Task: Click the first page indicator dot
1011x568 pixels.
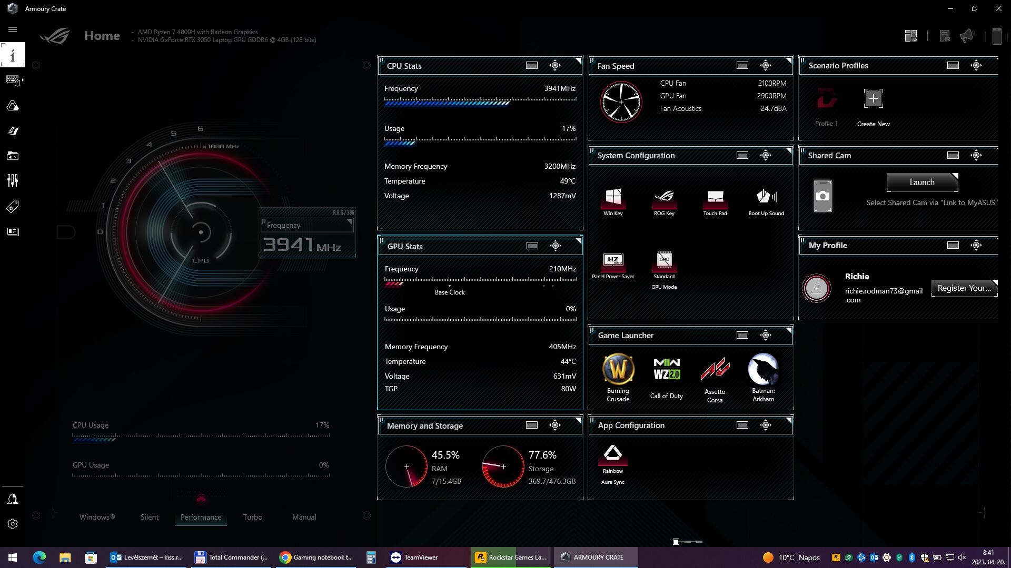Action: 676,542
